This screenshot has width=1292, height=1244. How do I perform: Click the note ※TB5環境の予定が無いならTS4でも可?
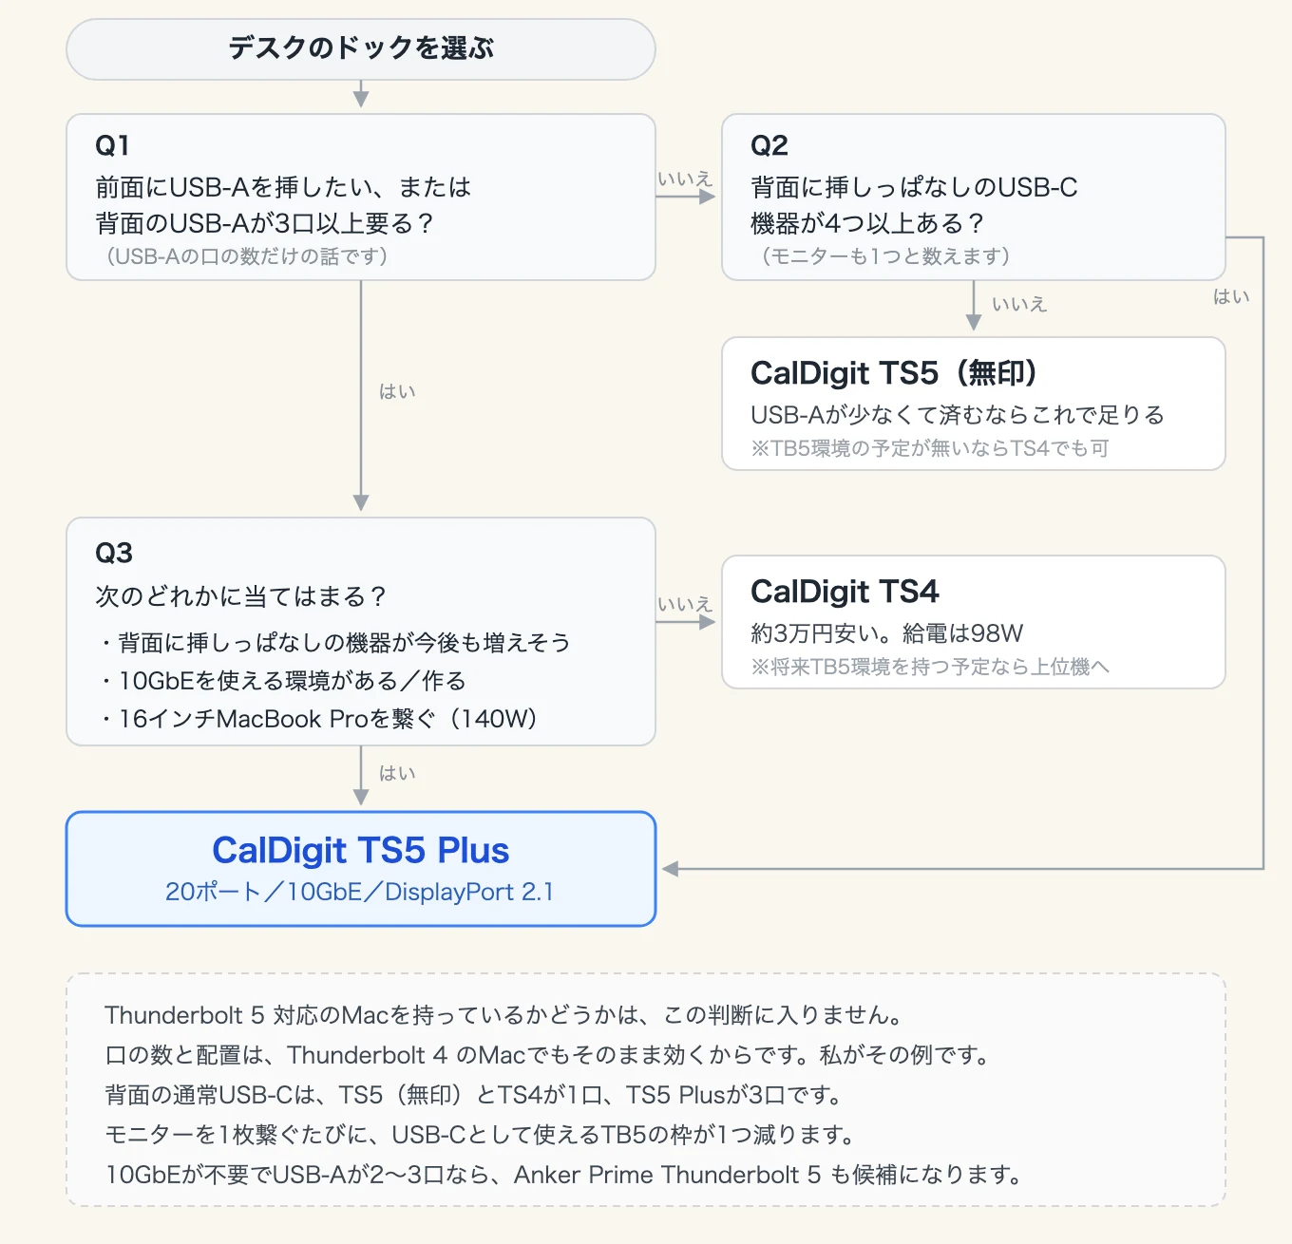[x=930, y=448]
